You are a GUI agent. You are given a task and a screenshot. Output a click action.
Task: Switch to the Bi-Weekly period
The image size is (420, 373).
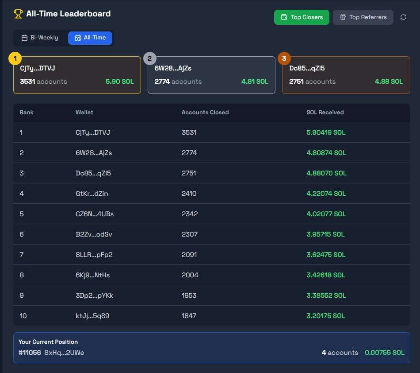pyautogui.click(x=40, y=38)
